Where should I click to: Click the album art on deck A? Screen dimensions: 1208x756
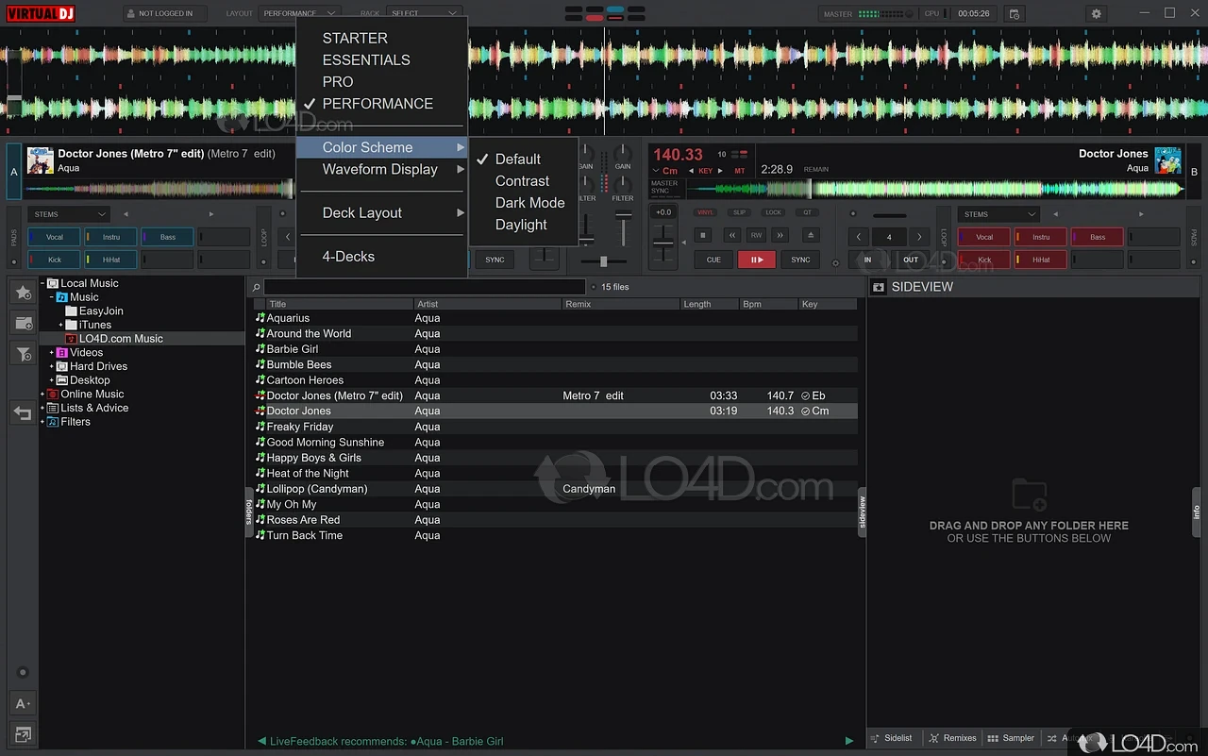40,160
